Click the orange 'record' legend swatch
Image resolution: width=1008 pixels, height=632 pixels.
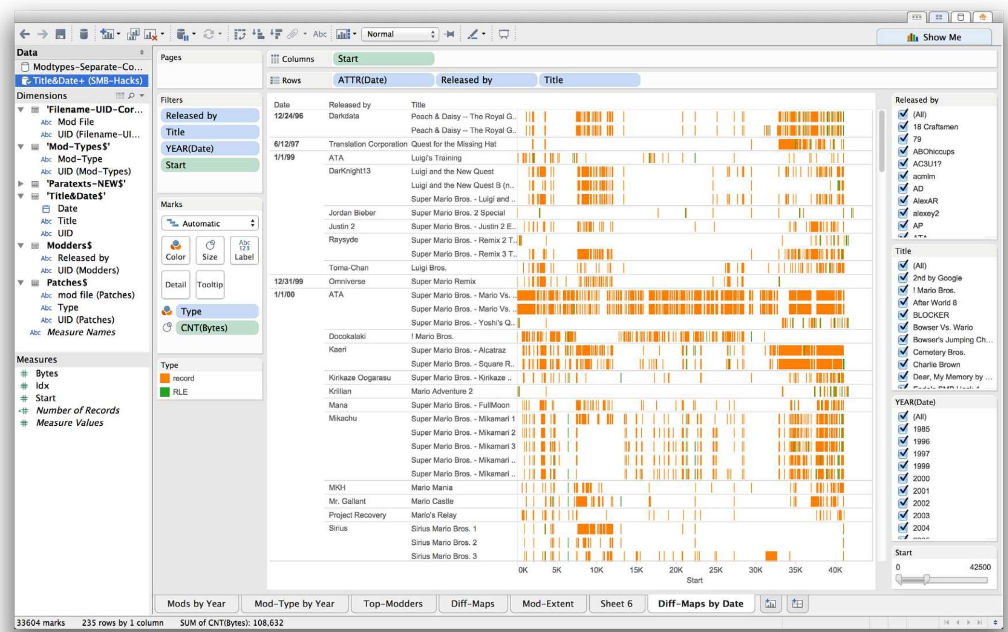[x=165, y=378]
